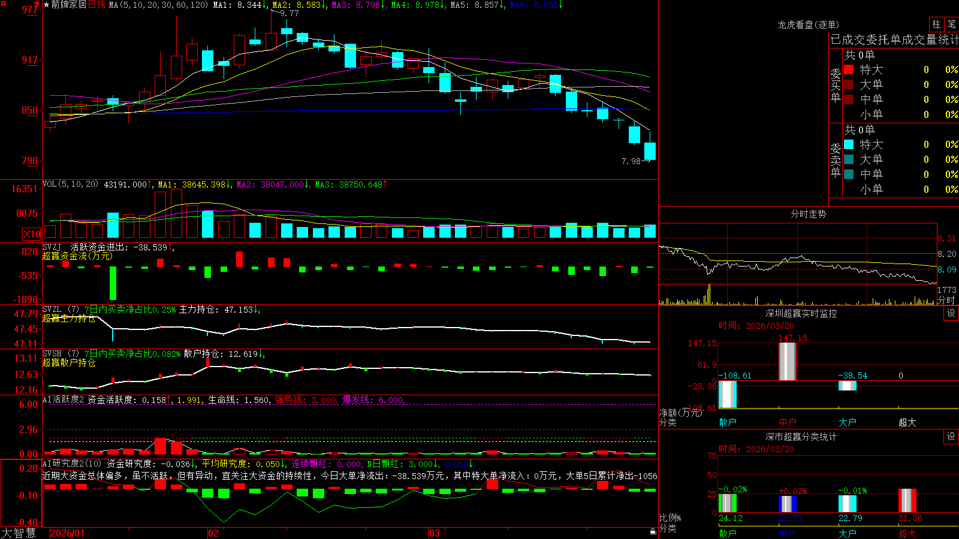959x539 pixels.
Task: Click the 大户 -38.54 bar in 实时监控
Action: click(848, 386)
